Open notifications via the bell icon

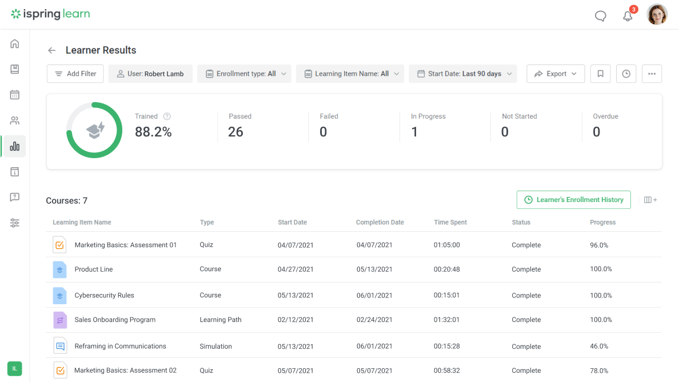tap(627, 16)
